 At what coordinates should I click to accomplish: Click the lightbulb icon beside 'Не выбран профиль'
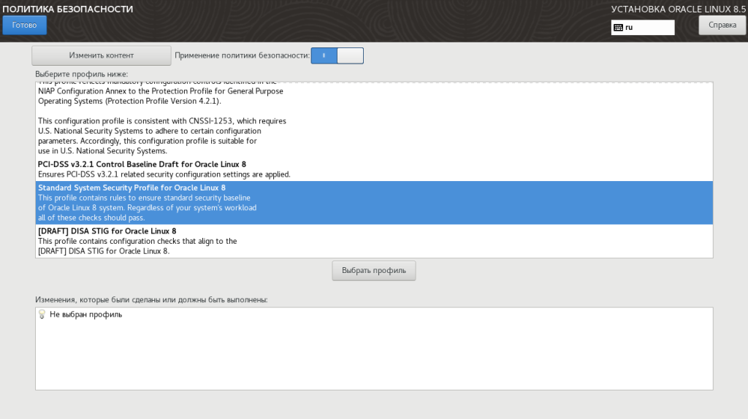tap(42, 314)
